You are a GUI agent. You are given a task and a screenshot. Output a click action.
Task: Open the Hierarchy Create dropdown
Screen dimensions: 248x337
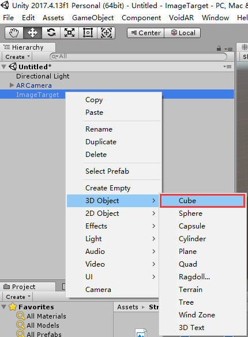(17, 57)
